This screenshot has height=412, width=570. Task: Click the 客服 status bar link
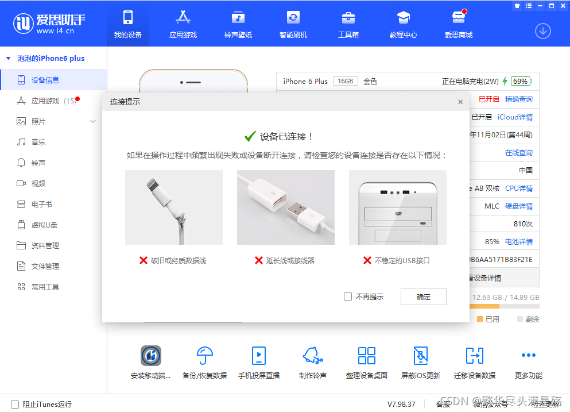(443, 405)
